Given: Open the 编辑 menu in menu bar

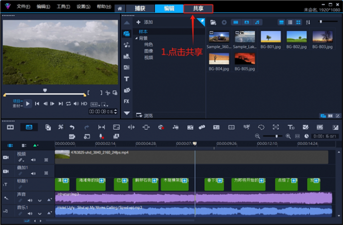Looking at the screenshot, I should (43, 7).
